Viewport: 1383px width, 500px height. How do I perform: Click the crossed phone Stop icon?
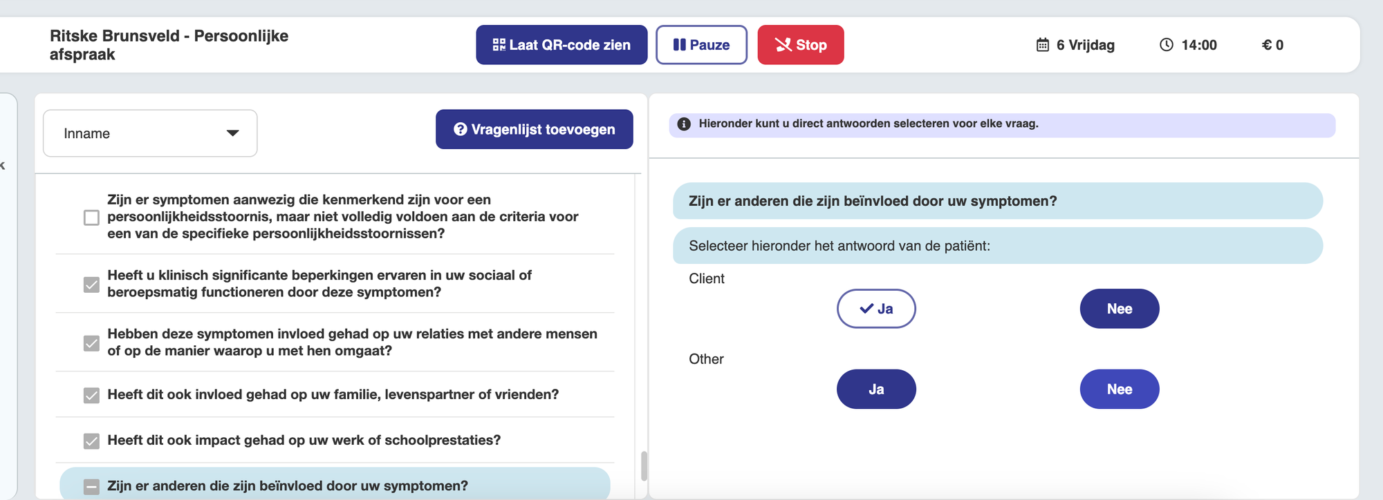tap(783, 45)
